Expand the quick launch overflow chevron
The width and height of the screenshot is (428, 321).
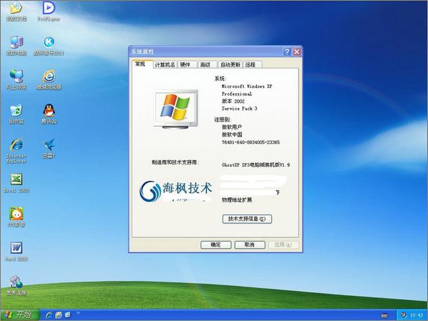(78, 313)
